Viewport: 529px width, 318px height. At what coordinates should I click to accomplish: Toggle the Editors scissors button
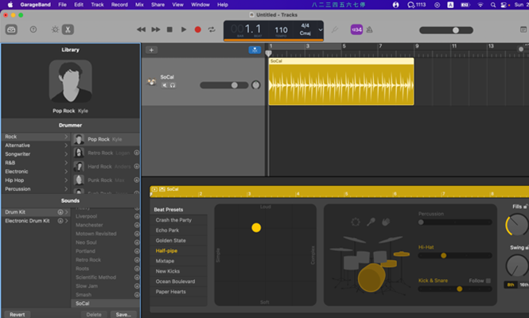click(68, 29)
